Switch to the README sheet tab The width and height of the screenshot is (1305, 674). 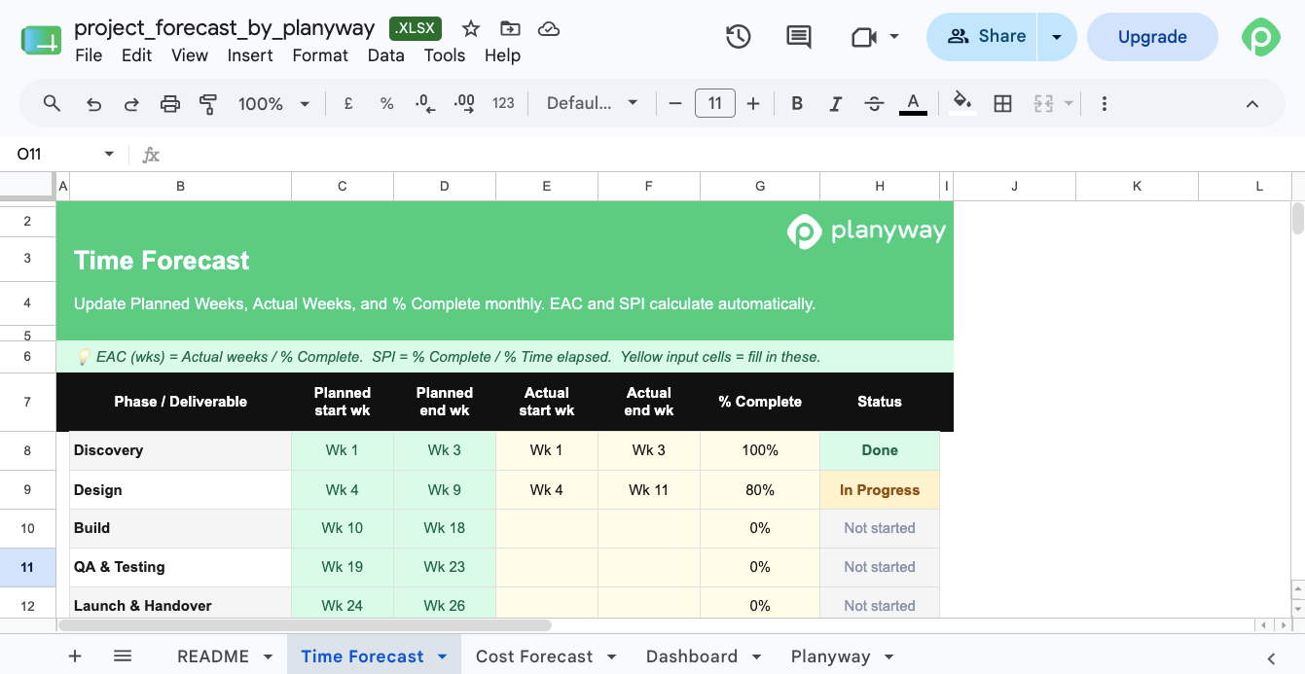coord(213,656)
